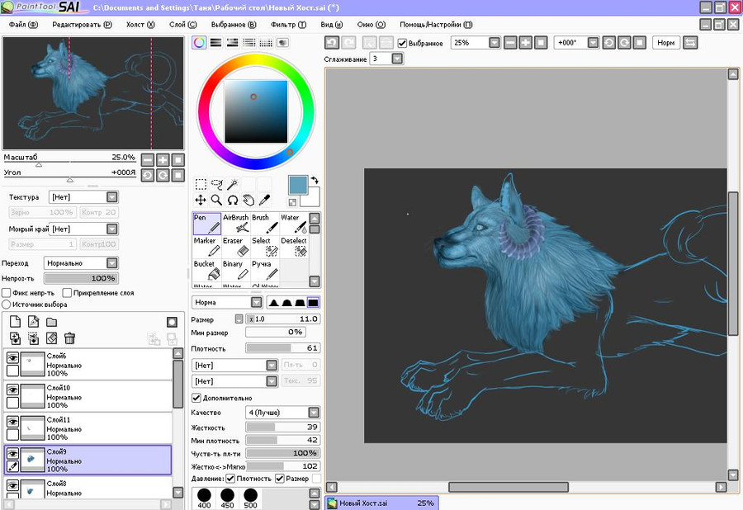Select the Binary pen tool

[236, 270]
